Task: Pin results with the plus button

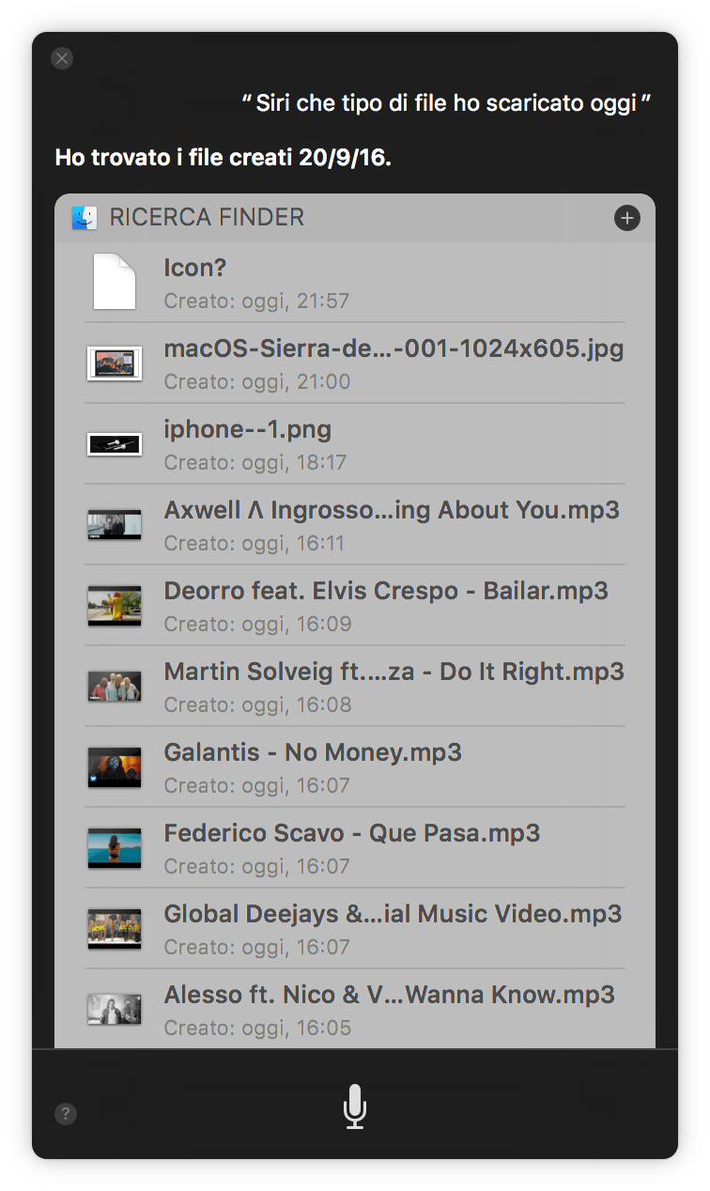Action: (626, 218)
